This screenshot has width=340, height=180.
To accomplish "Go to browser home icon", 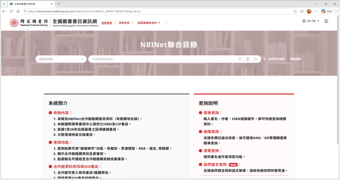I will (x=18, y=11).
